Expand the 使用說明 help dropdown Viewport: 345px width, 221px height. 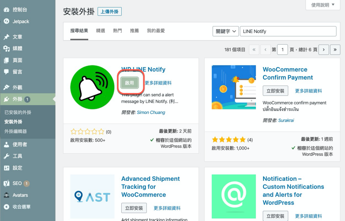(x=323, y=5)
